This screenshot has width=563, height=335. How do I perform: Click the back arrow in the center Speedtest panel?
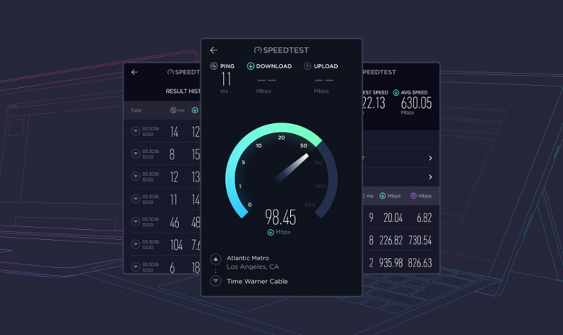tap(214, 50)
